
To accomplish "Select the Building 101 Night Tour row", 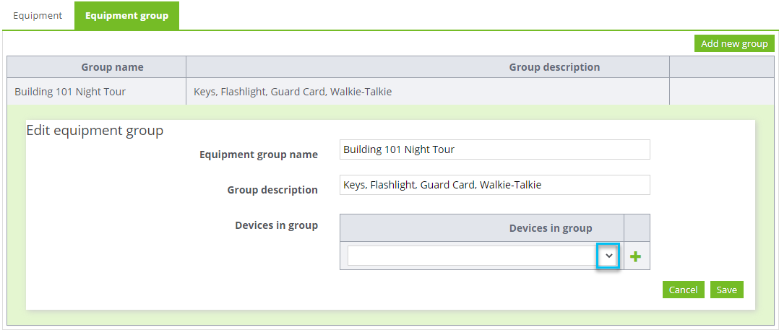I will tap(390, 91).
